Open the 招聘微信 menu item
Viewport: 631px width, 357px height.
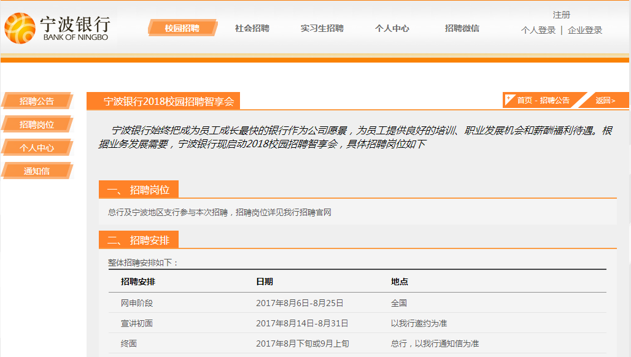pos(462,28)
